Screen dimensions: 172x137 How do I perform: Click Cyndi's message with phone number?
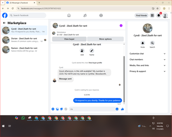click(x=84, y=73)
